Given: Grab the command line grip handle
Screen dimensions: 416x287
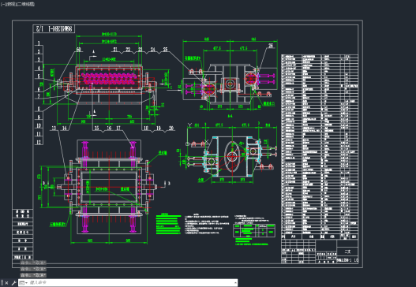Looking at the screenshot, I should pos(2,283).
